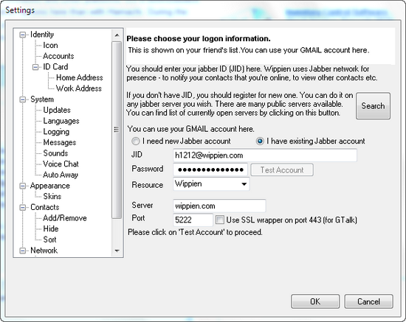Open the Messages settings
This screenshot has width=406, height=322.
[x=60, y=142]
